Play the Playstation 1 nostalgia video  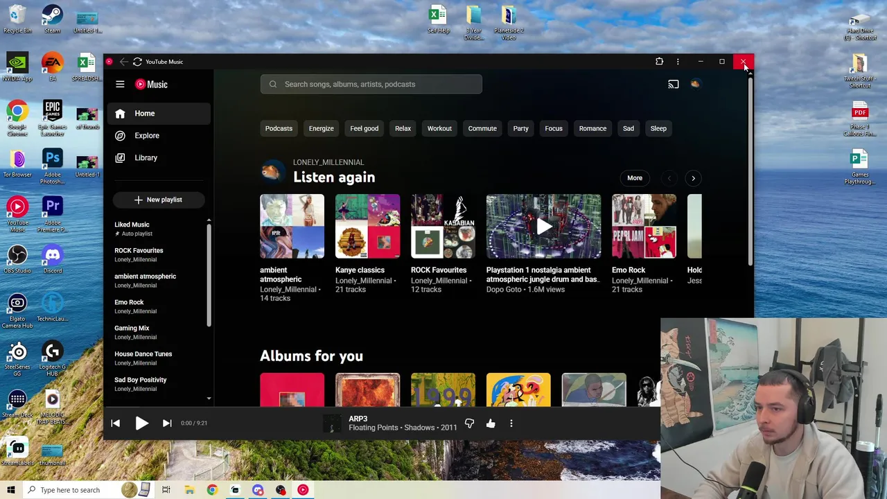click(544, 227)
